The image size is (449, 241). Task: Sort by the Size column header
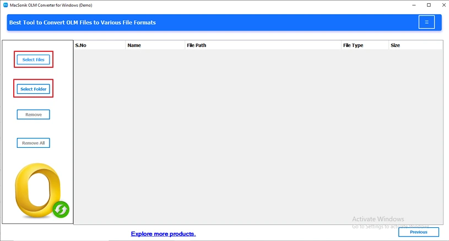click(x=415, y=45)
